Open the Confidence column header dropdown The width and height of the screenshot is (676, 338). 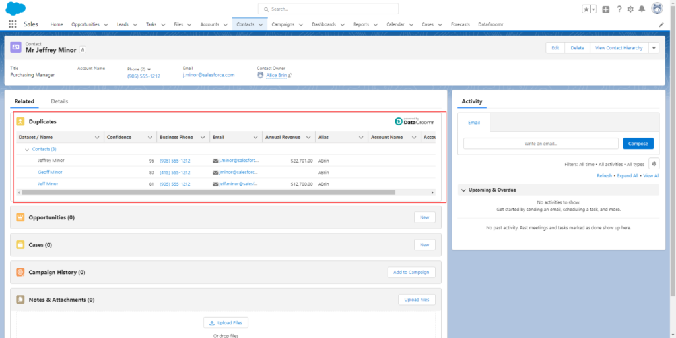[x=151, y=137]
